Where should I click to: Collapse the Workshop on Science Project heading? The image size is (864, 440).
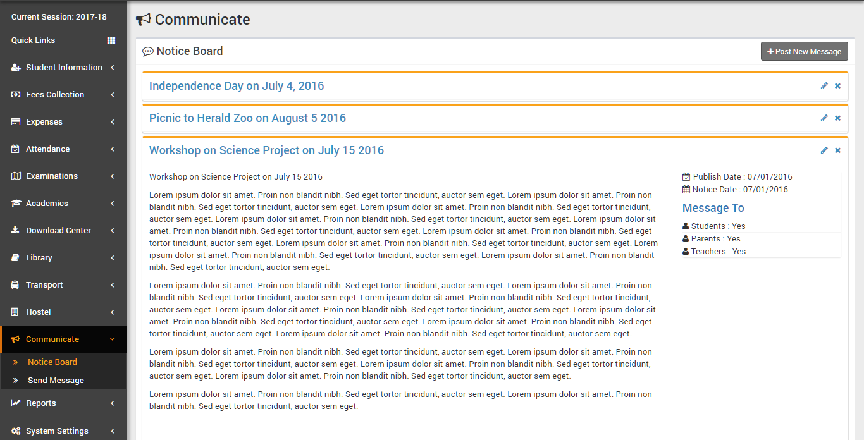pos(266,150)
